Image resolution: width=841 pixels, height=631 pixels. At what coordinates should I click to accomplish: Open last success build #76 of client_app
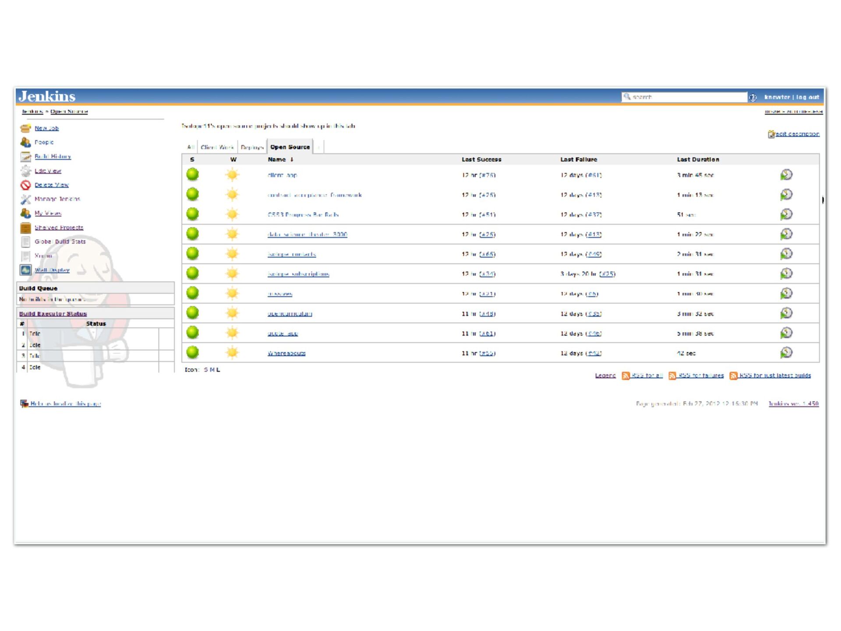(487, 175)
